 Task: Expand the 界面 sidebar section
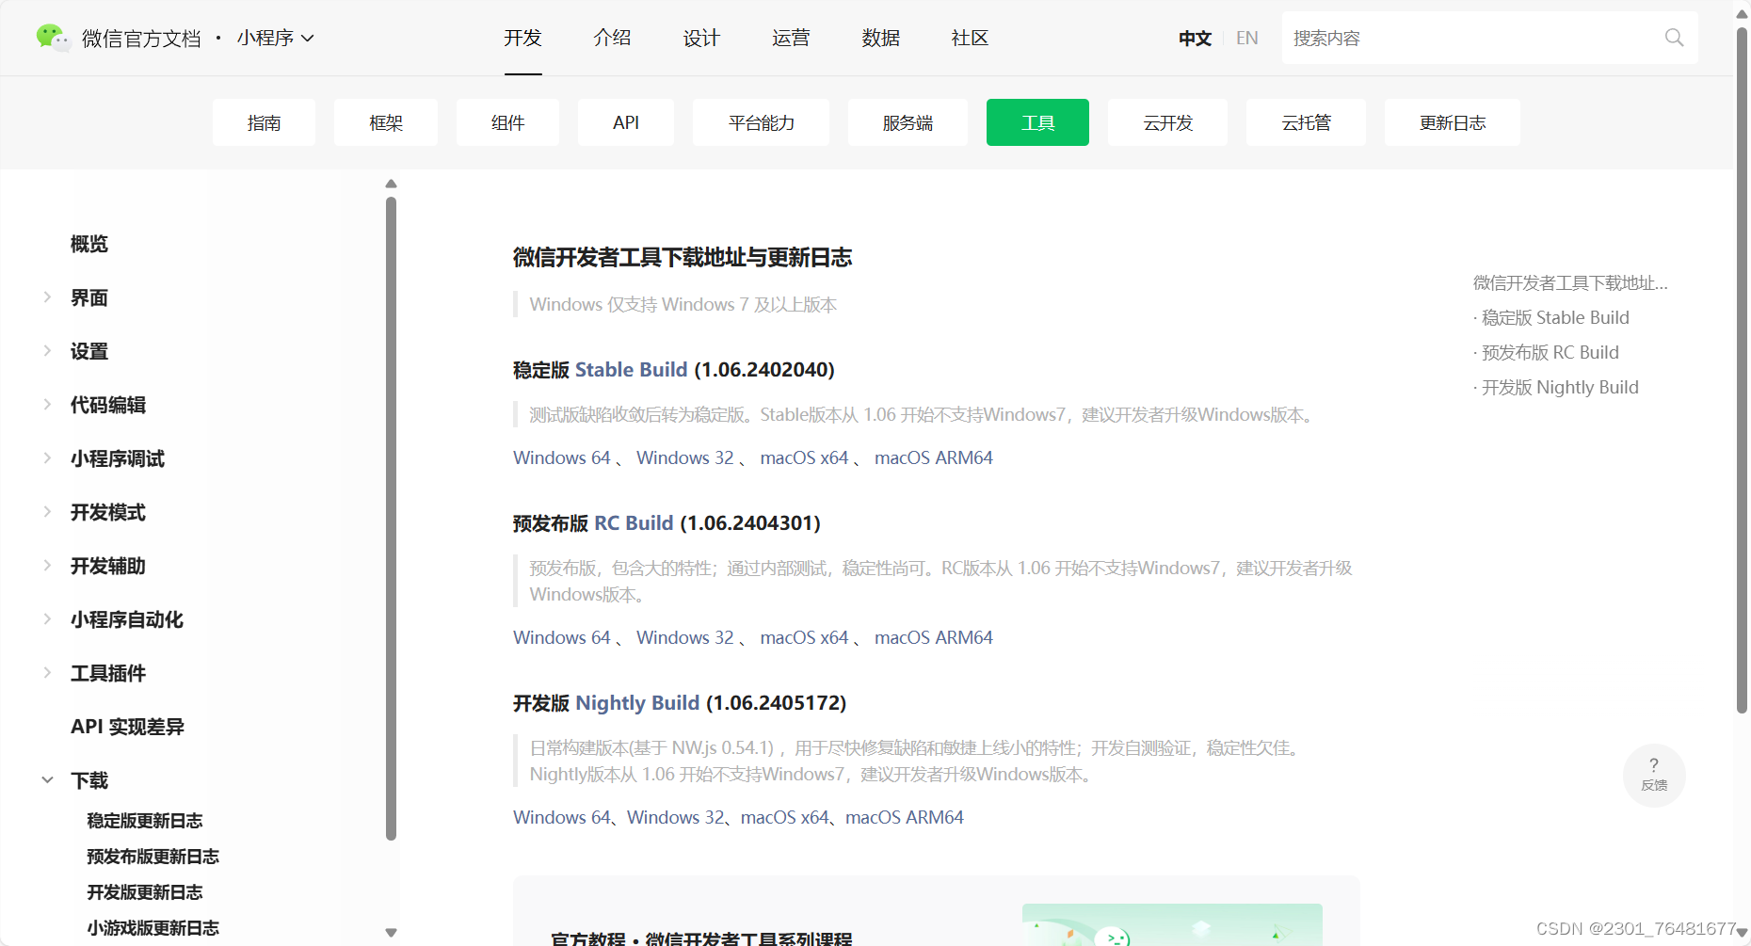coord(47,297)
